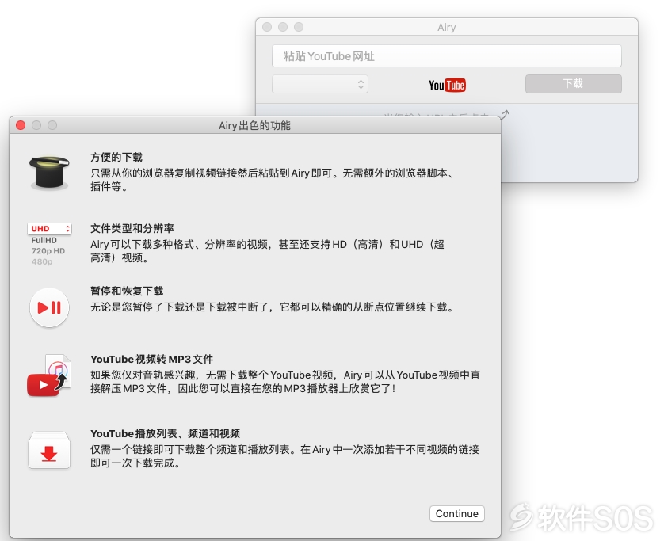This screenshot has width=664, height=541.
Task: Click the 方便的下载 heading
Action: pyautogui.click(x=116, y=157)
